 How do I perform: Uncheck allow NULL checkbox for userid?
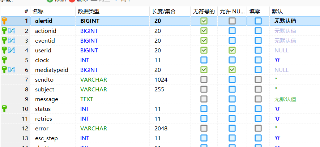point(232,50)
